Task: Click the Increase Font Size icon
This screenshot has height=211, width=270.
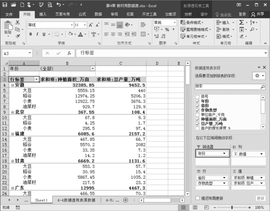Action: click(x=91, y=25)
